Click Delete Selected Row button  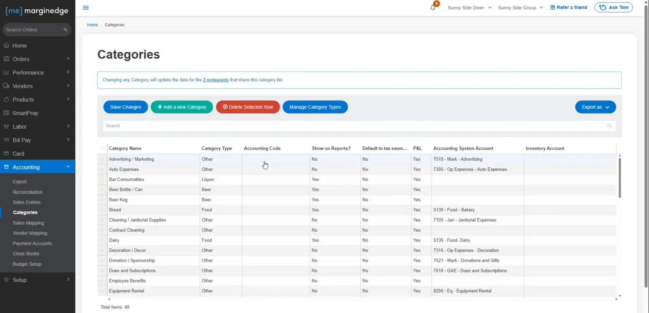click(248, 107)
